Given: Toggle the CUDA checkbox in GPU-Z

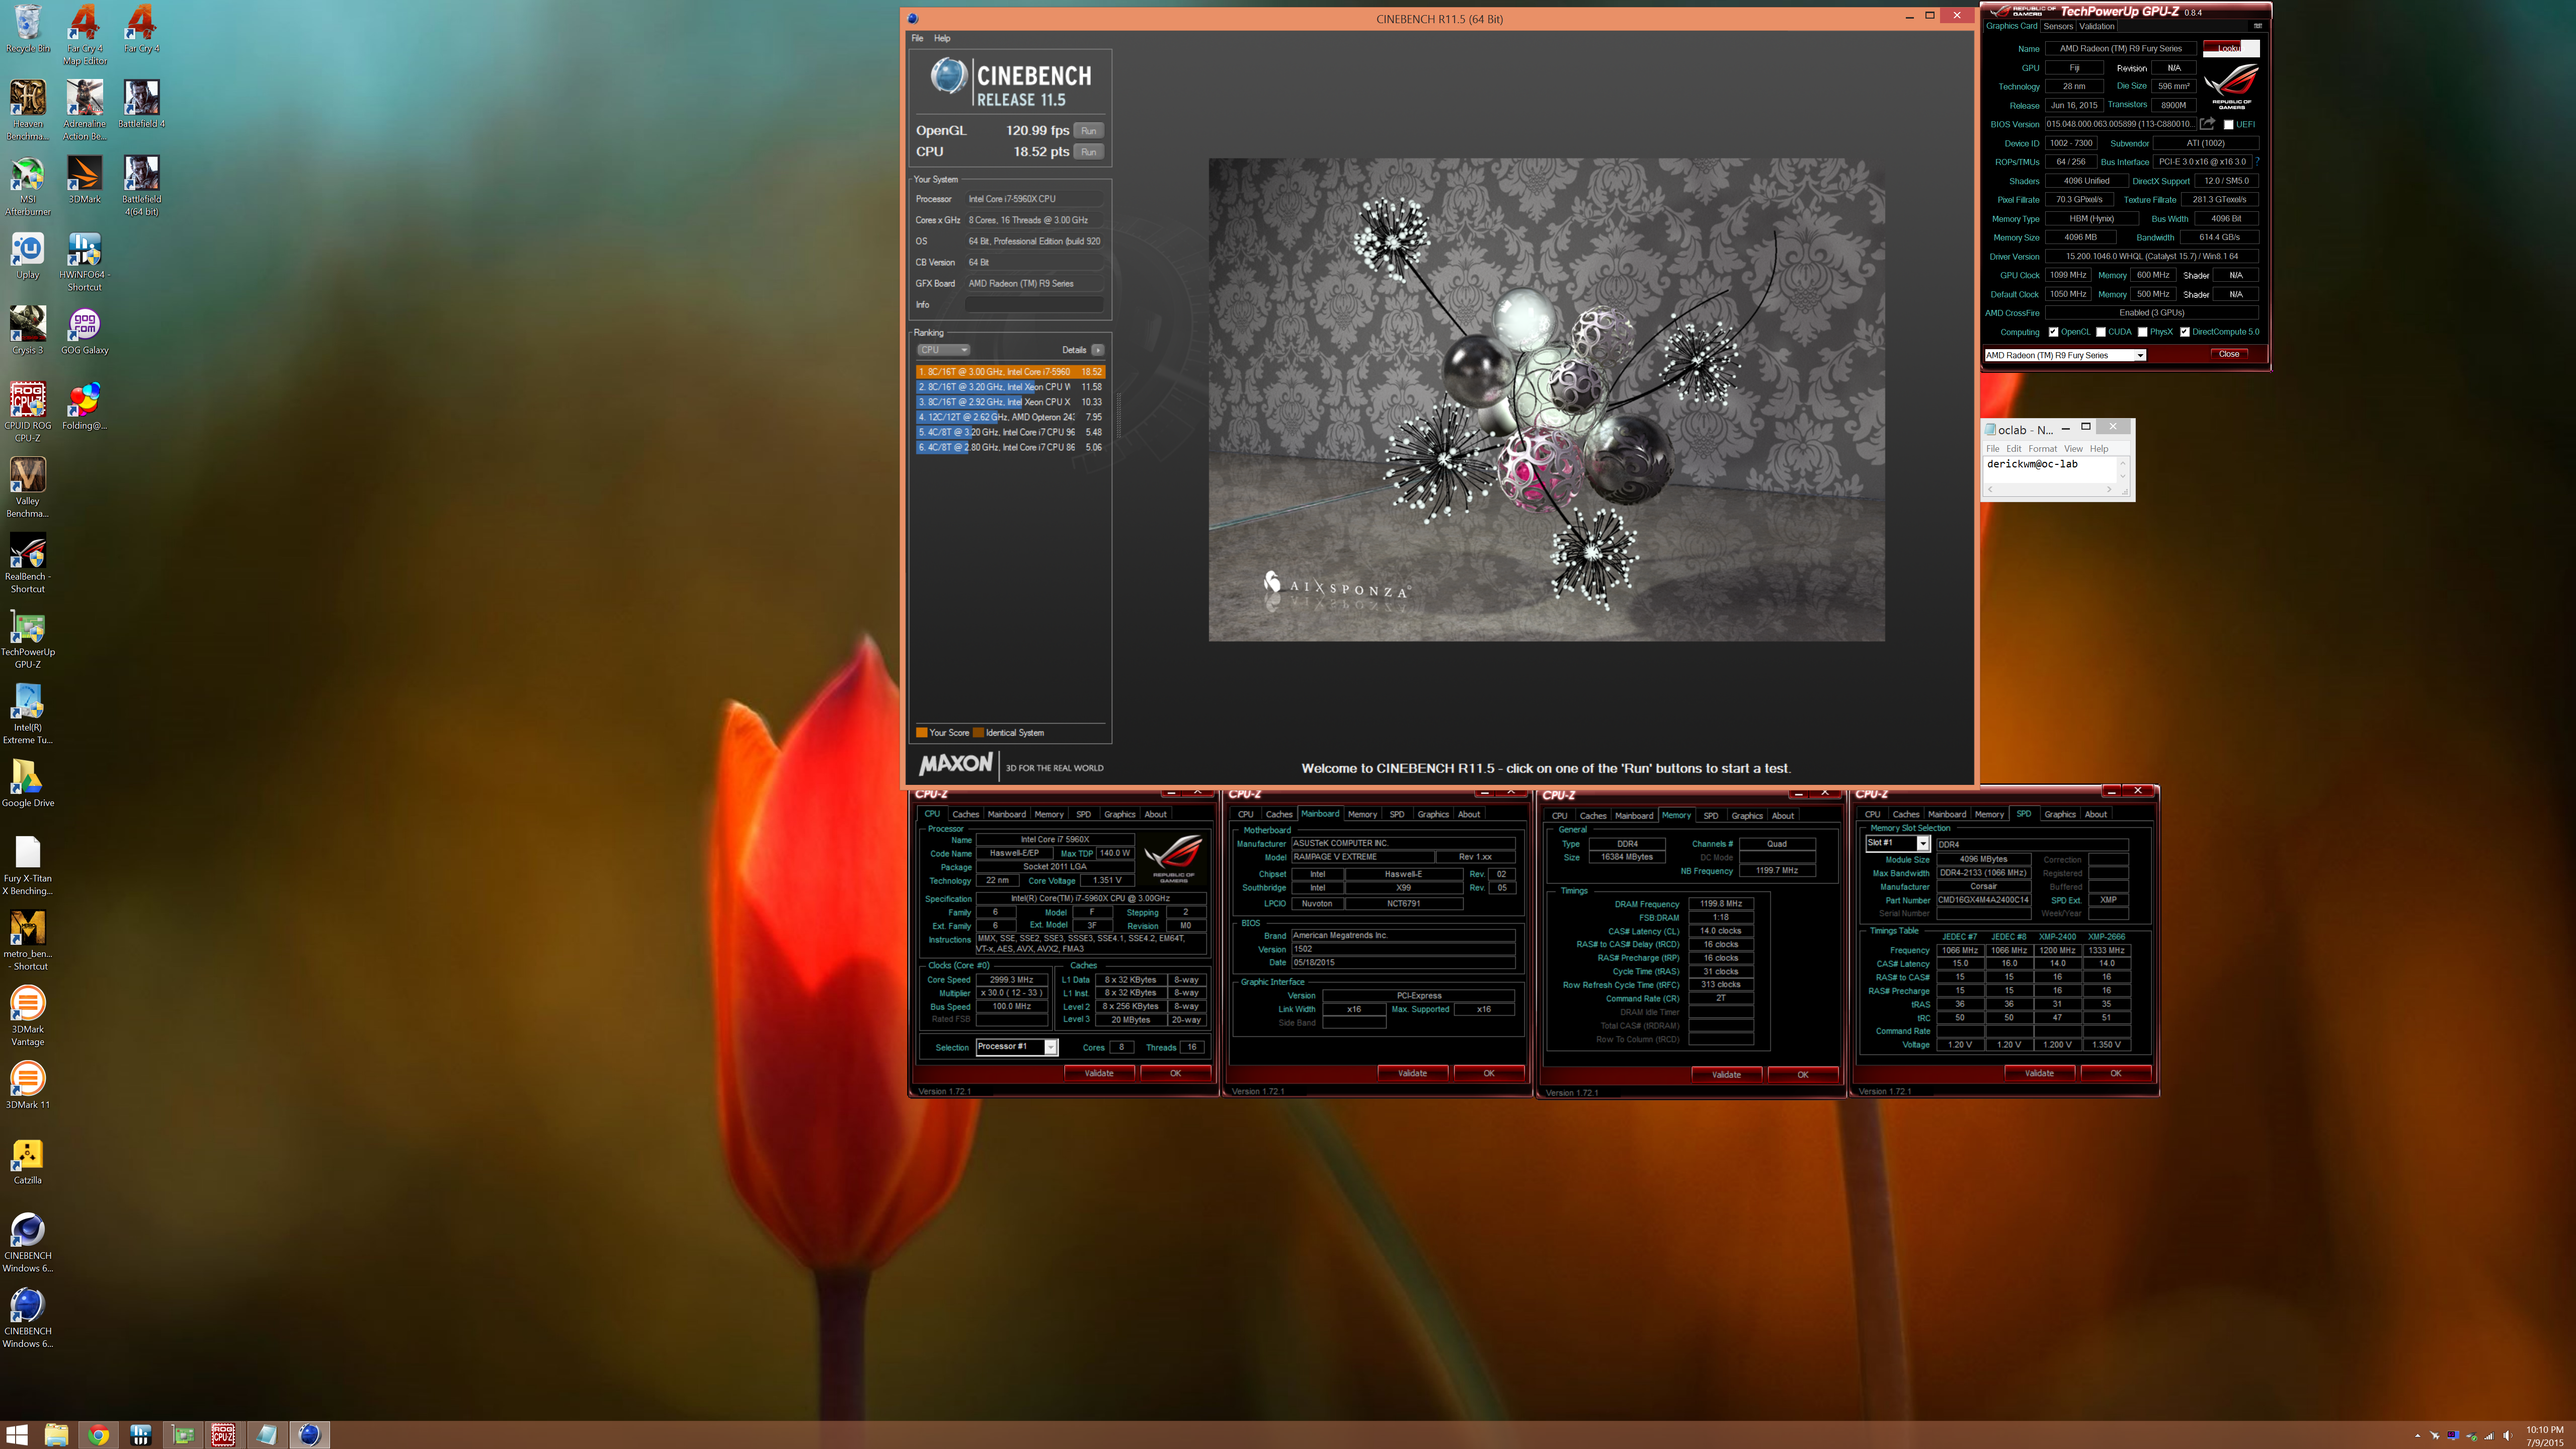Looking at the screenshot, I should point(2100,332).
